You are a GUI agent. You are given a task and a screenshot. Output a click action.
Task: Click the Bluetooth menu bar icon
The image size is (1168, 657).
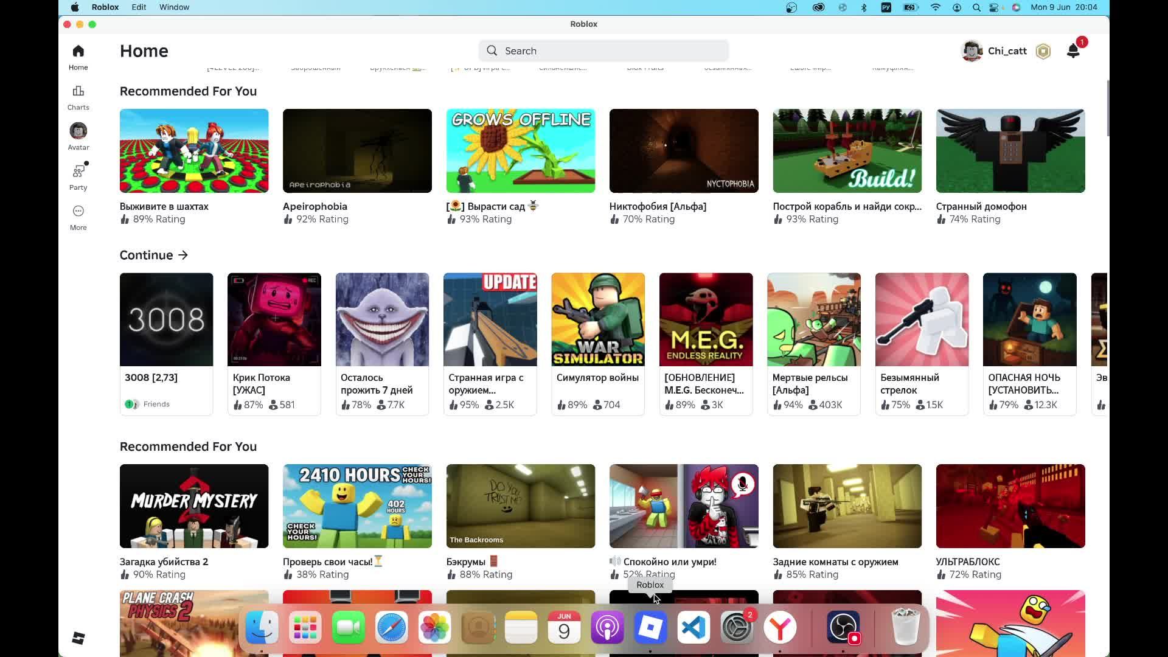click(x=864, y=7)
